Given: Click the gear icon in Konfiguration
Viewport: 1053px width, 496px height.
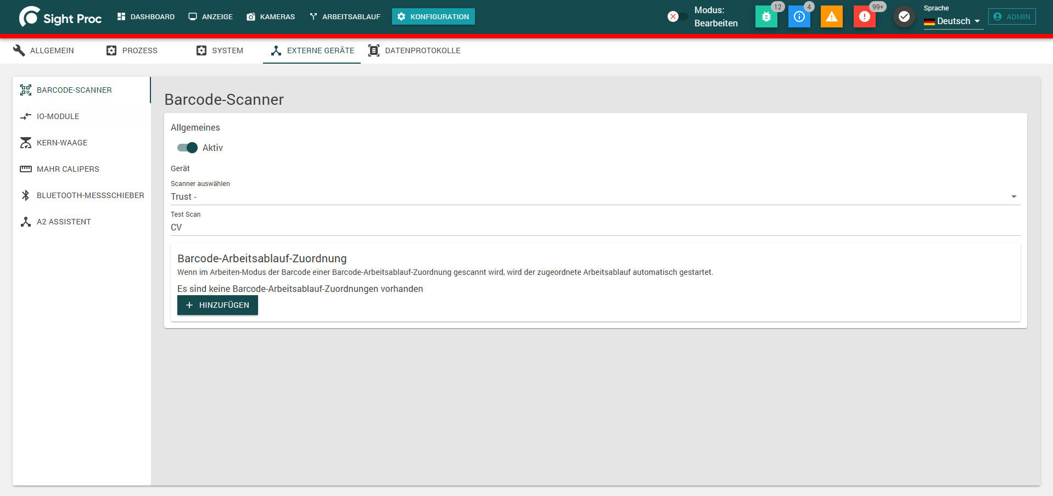Looking at the screenshot, I should point(401,16).
